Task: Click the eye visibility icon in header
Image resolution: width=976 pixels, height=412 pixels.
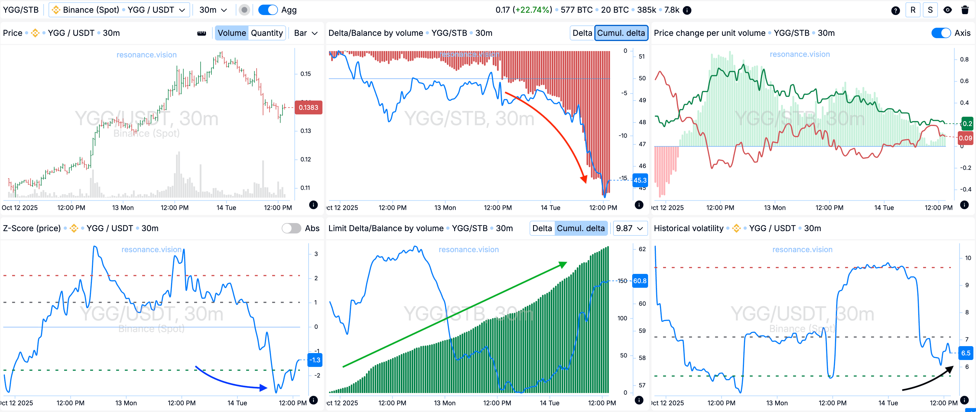Action: (948, 10)
